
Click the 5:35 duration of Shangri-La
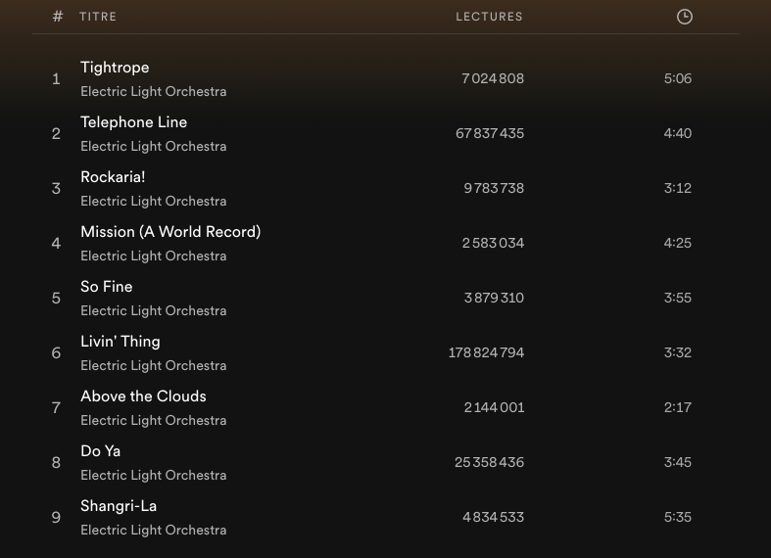pyautogui.click(x=677, y=517)
